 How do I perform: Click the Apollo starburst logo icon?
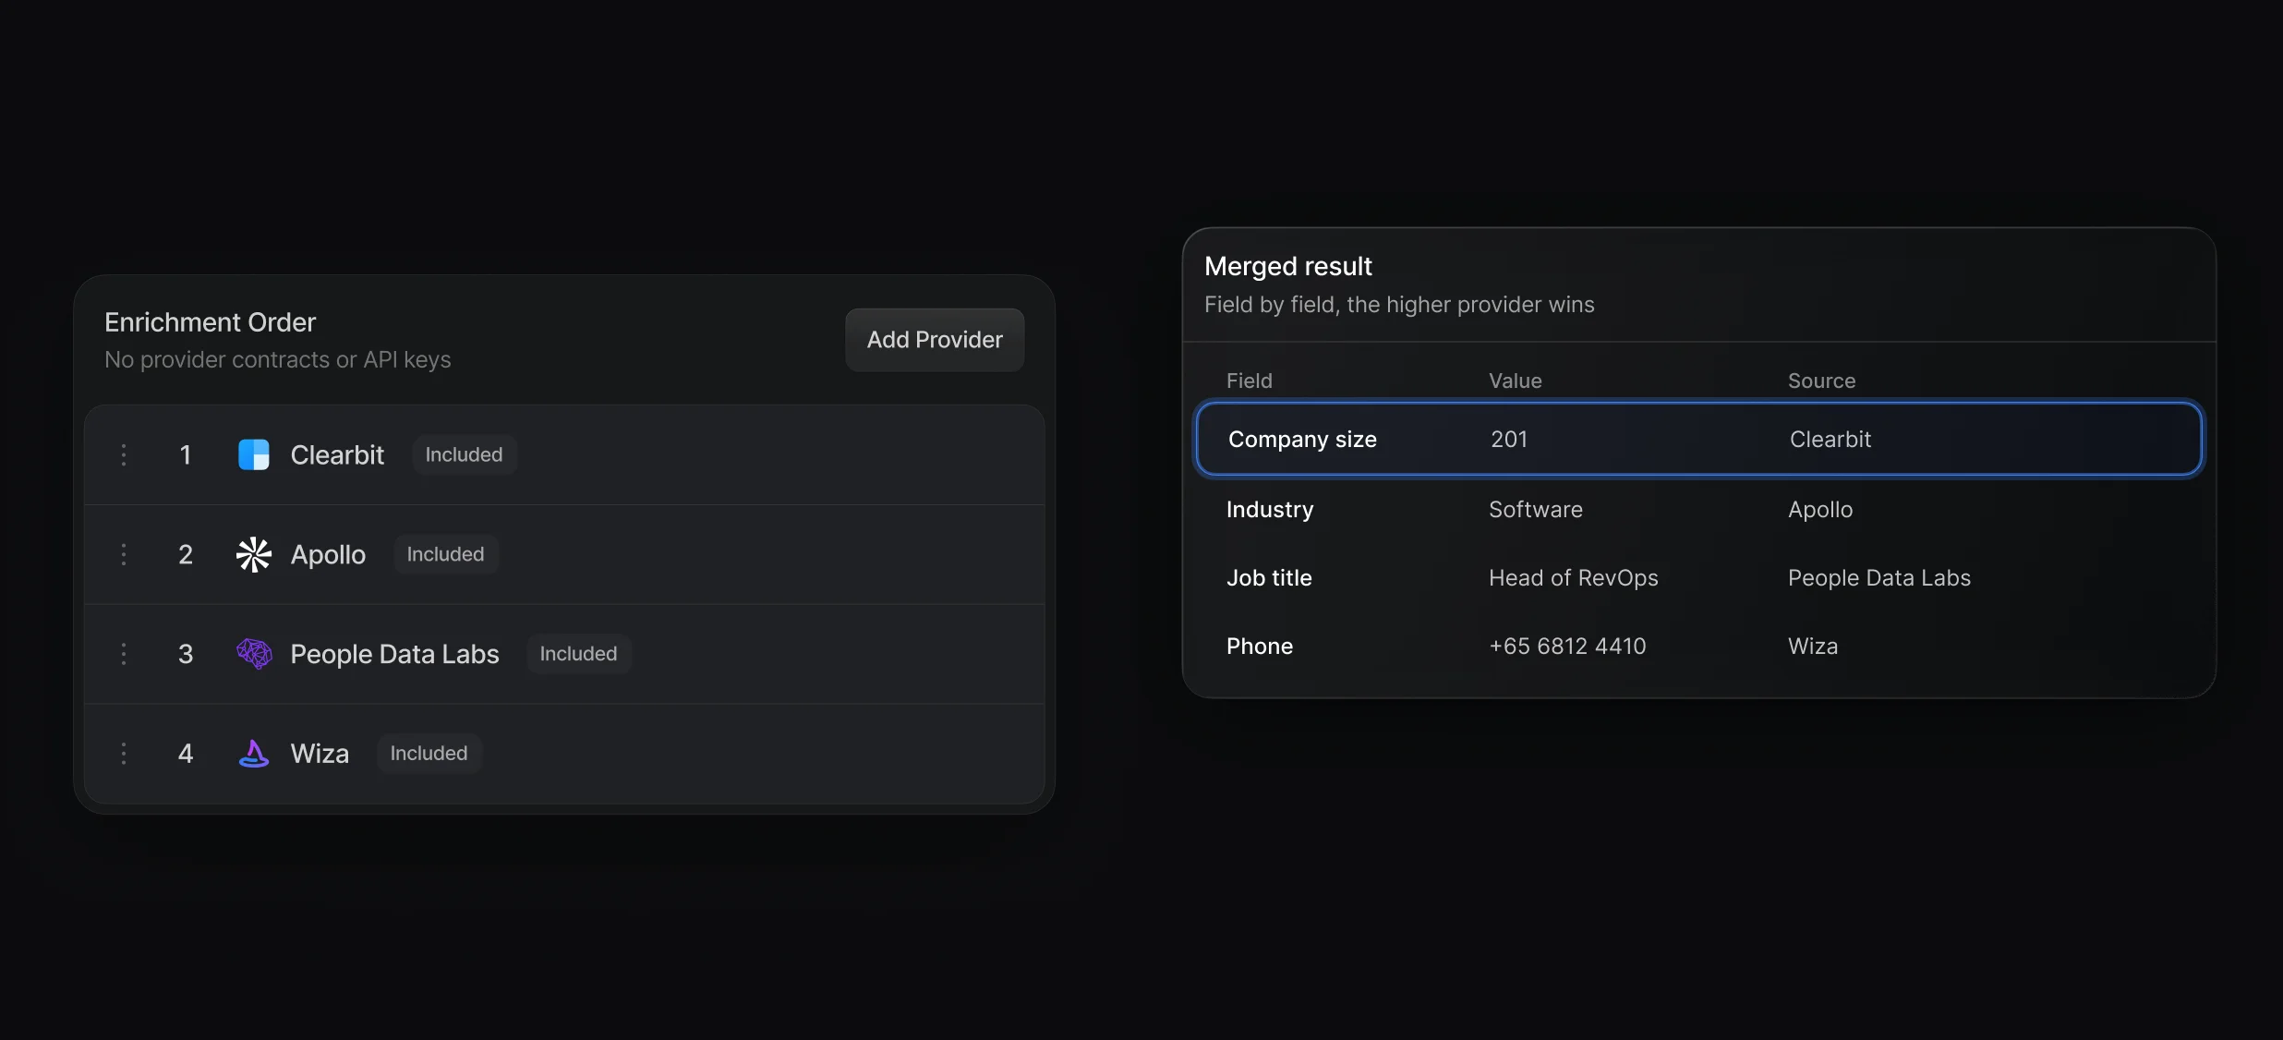pos(253,554)
